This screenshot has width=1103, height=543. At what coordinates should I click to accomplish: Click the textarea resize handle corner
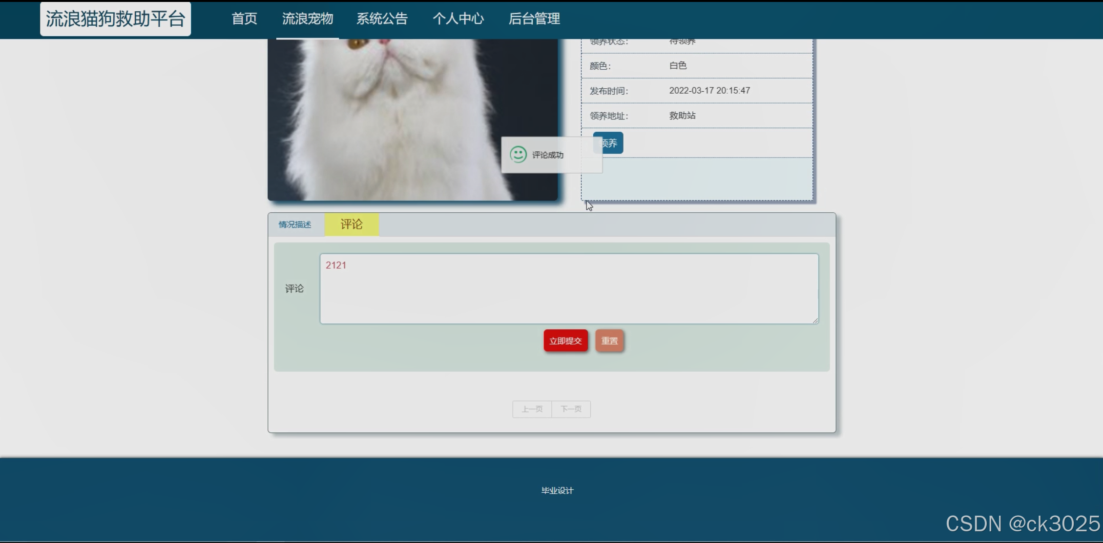pyautogui.click(x=815, y=321)
